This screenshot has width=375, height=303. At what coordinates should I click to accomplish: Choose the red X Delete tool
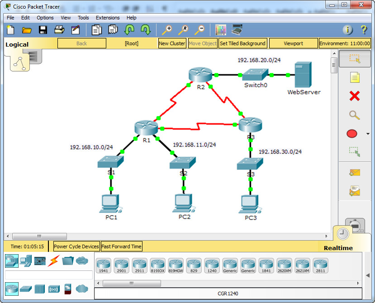click(355, 96)
